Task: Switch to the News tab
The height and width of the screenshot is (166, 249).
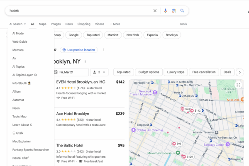Action: [x=69, y=24]
